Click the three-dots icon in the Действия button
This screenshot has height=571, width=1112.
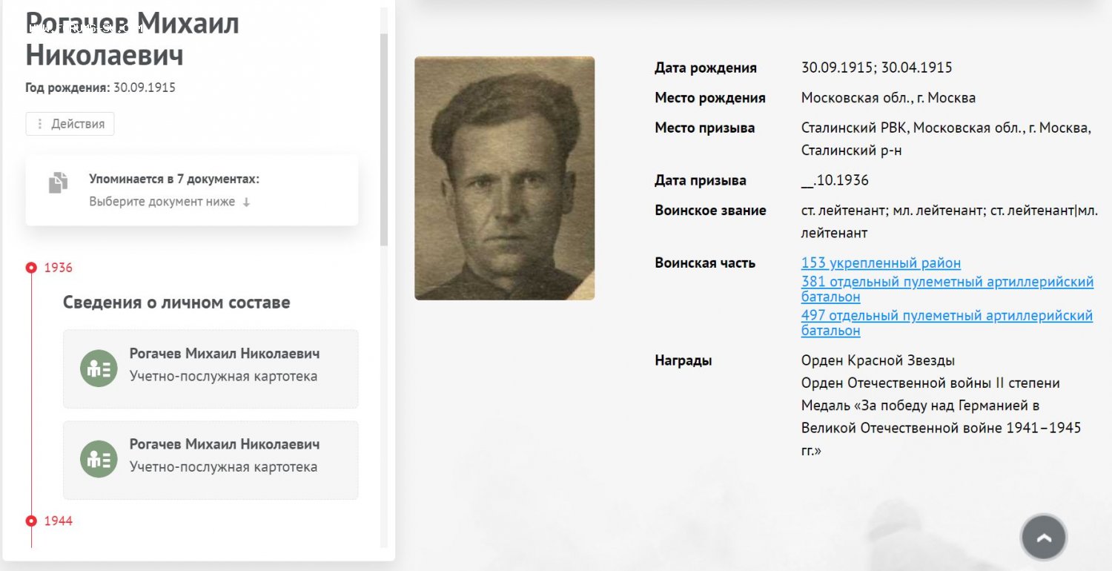(40, 124)
